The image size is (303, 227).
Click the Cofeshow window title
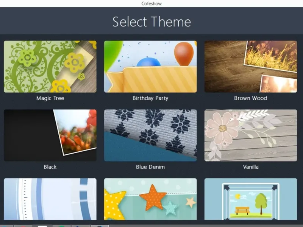[151, 4]
